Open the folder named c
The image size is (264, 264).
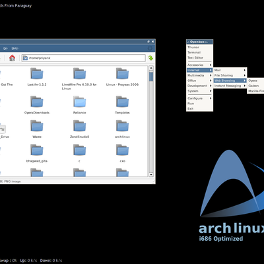pos(79,150)
